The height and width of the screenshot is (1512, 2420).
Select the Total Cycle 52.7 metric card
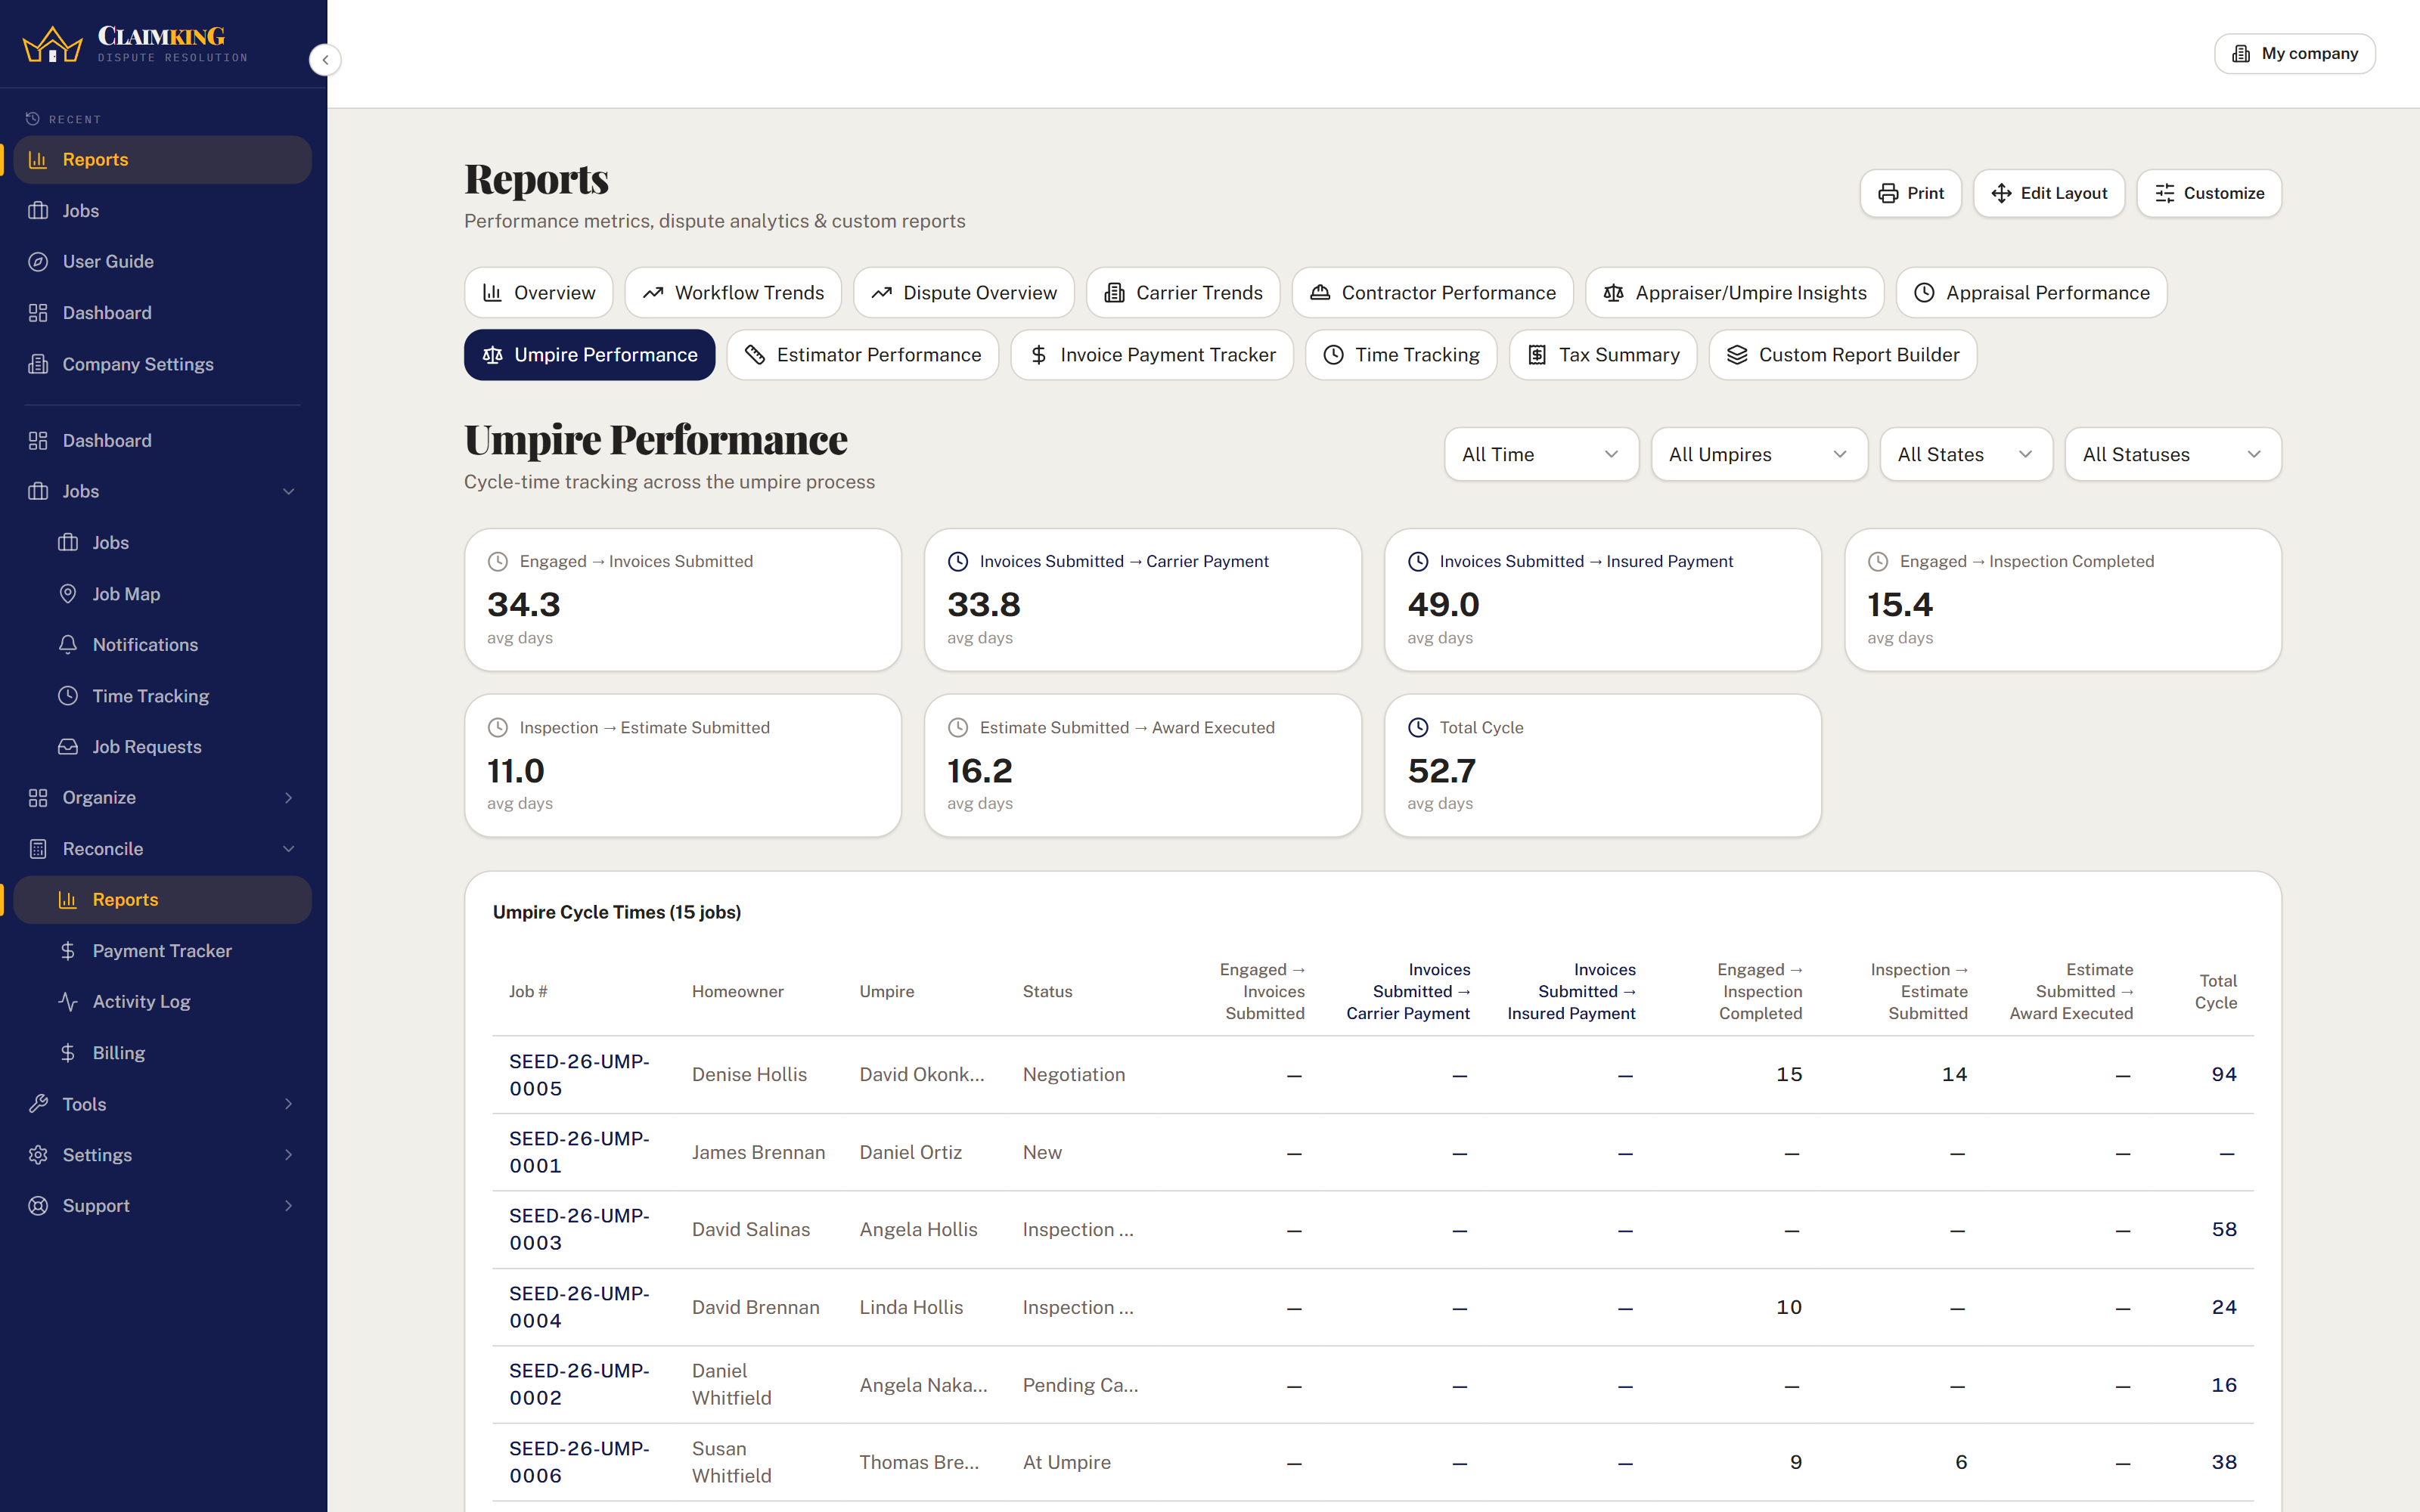(1603, 766)
